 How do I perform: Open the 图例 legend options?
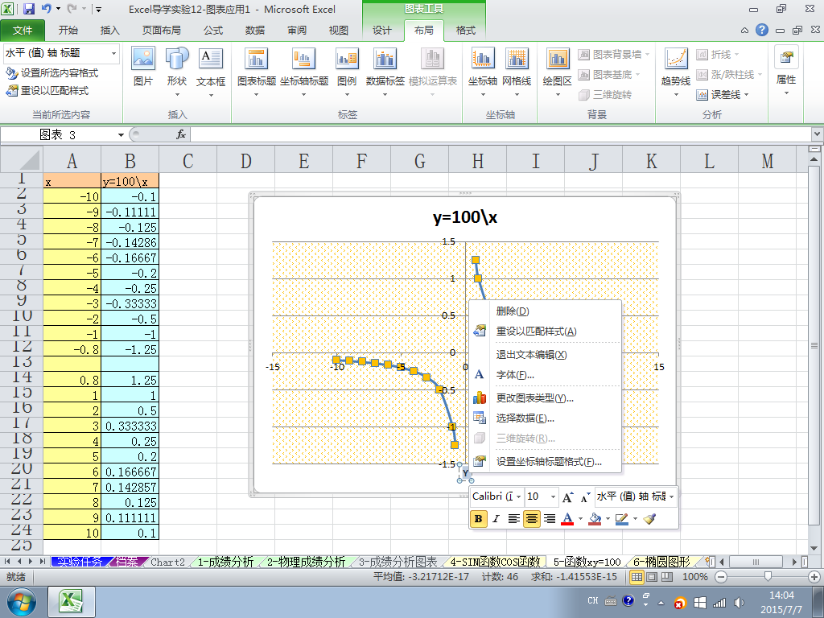(x=347, y=72)
